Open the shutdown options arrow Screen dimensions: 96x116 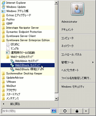coord(86,111)
